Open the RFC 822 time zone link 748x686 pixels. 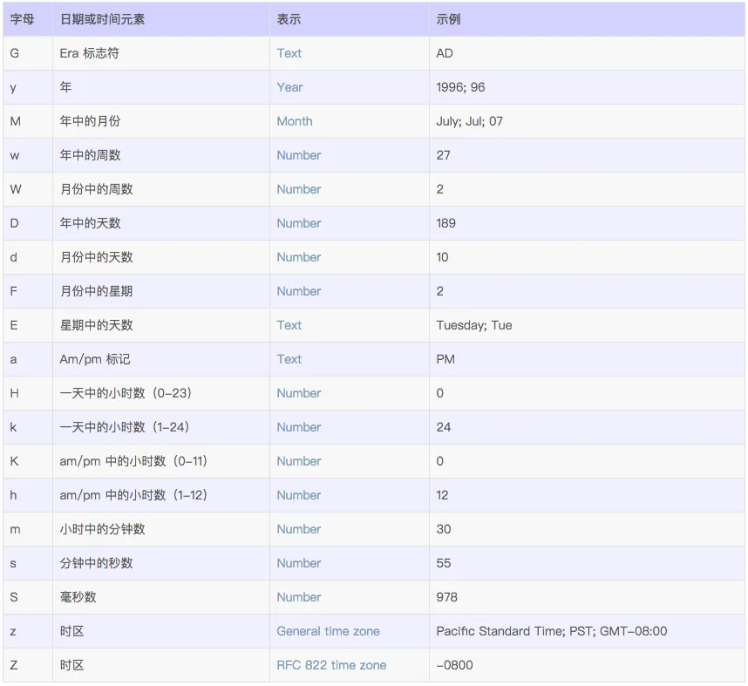[x=331, y=665]
